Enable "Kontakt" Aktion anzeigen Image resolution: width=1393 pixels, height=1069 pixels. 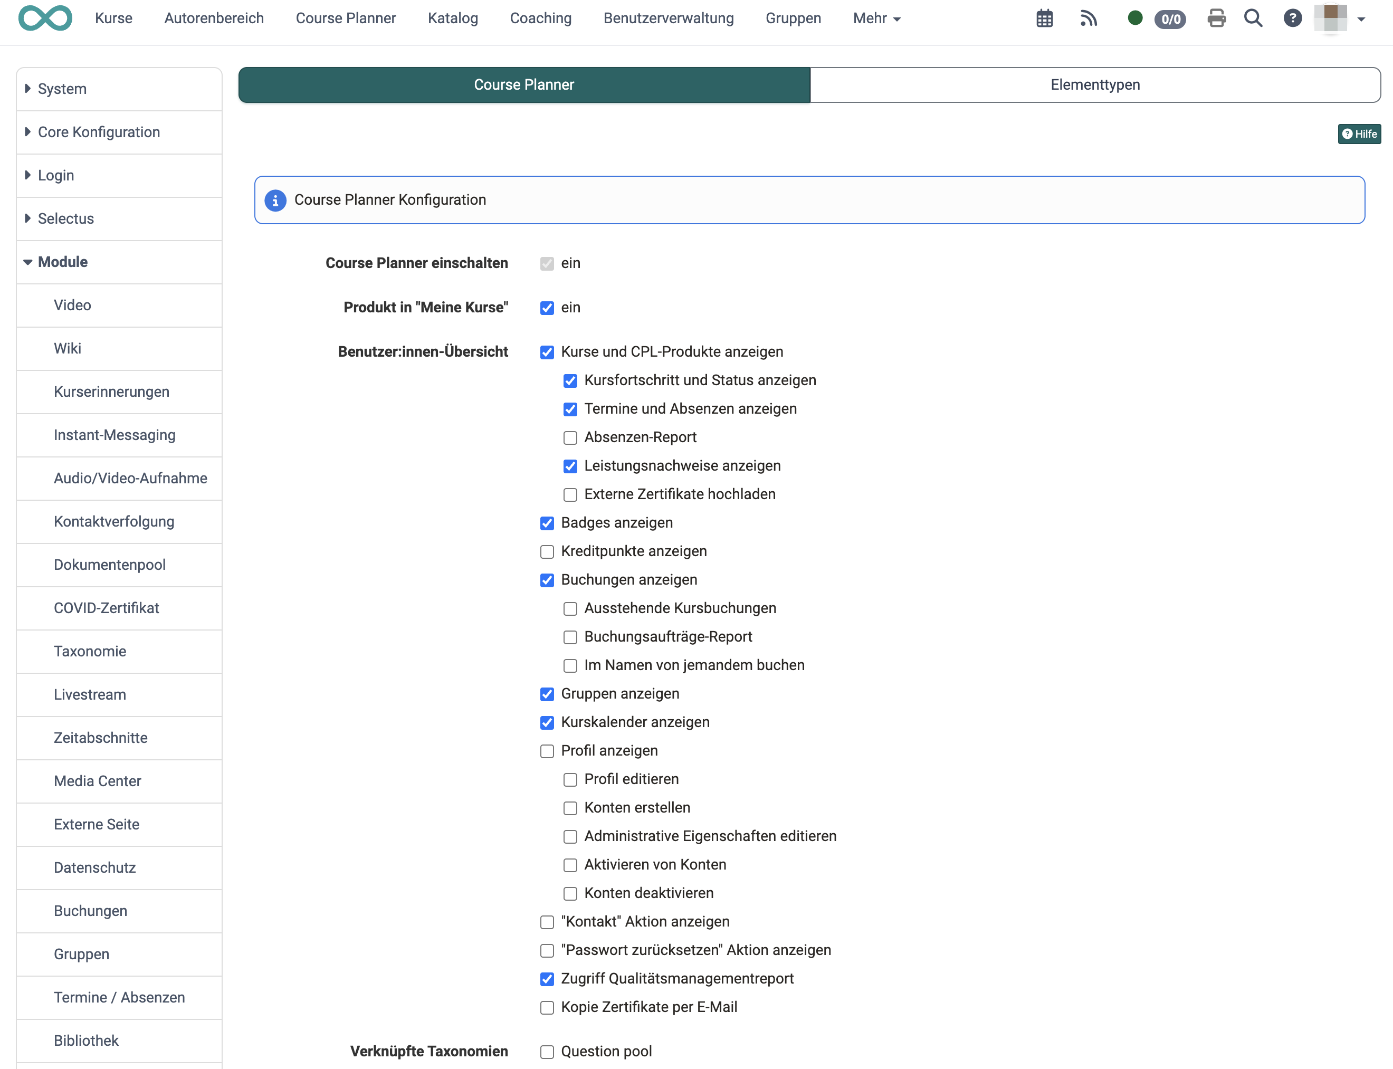pos(547,922)
